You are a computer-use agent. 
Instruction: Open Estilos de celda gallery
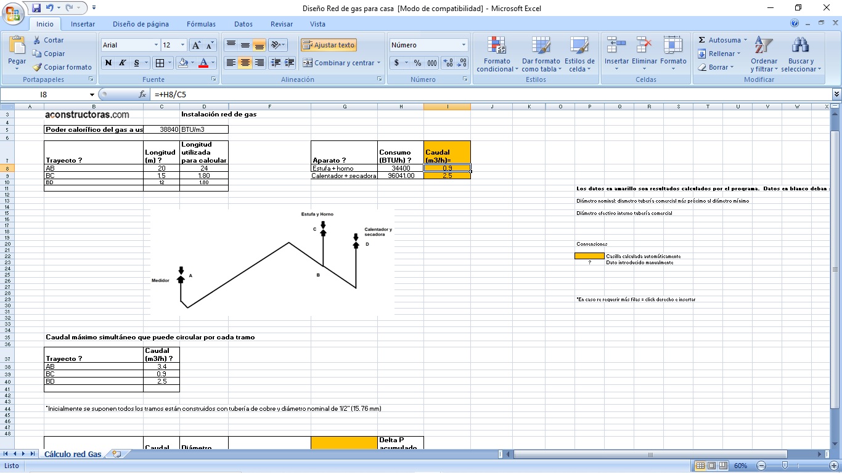coord(579,54)
